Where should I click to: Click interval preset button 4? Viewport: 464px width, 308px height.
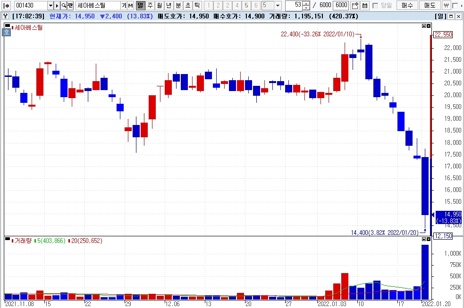[237, 5]
